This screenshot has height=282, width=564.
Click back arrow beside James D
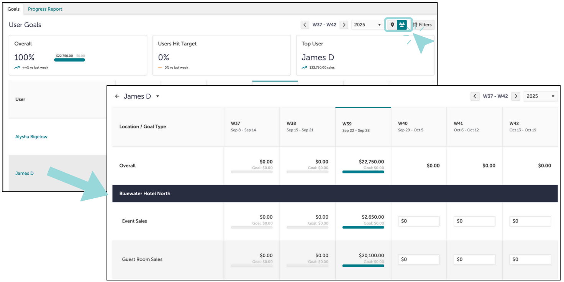pos(117,96)
